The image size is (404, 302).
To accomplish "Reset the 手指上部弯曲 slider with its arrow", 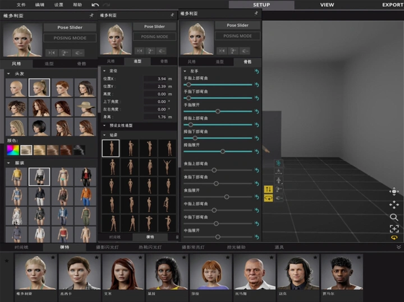I will pyautogui.click(x=257, y=85).
